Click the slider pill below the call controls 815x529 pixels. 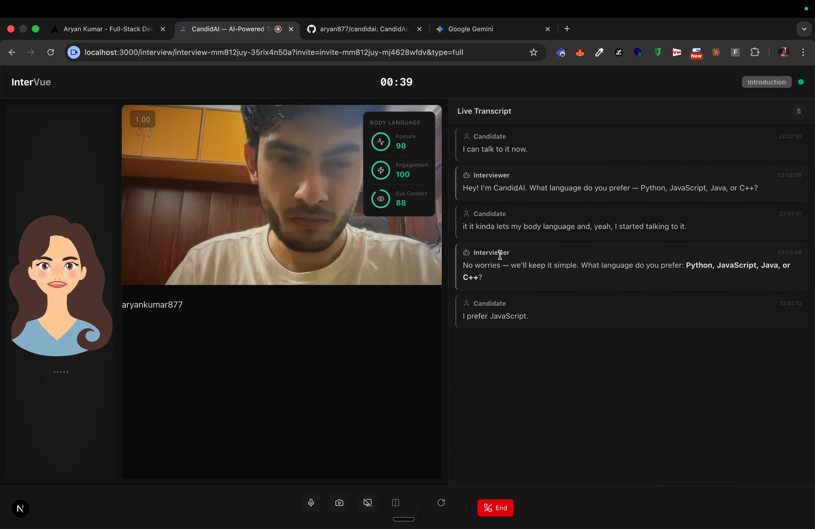(403, 519)
